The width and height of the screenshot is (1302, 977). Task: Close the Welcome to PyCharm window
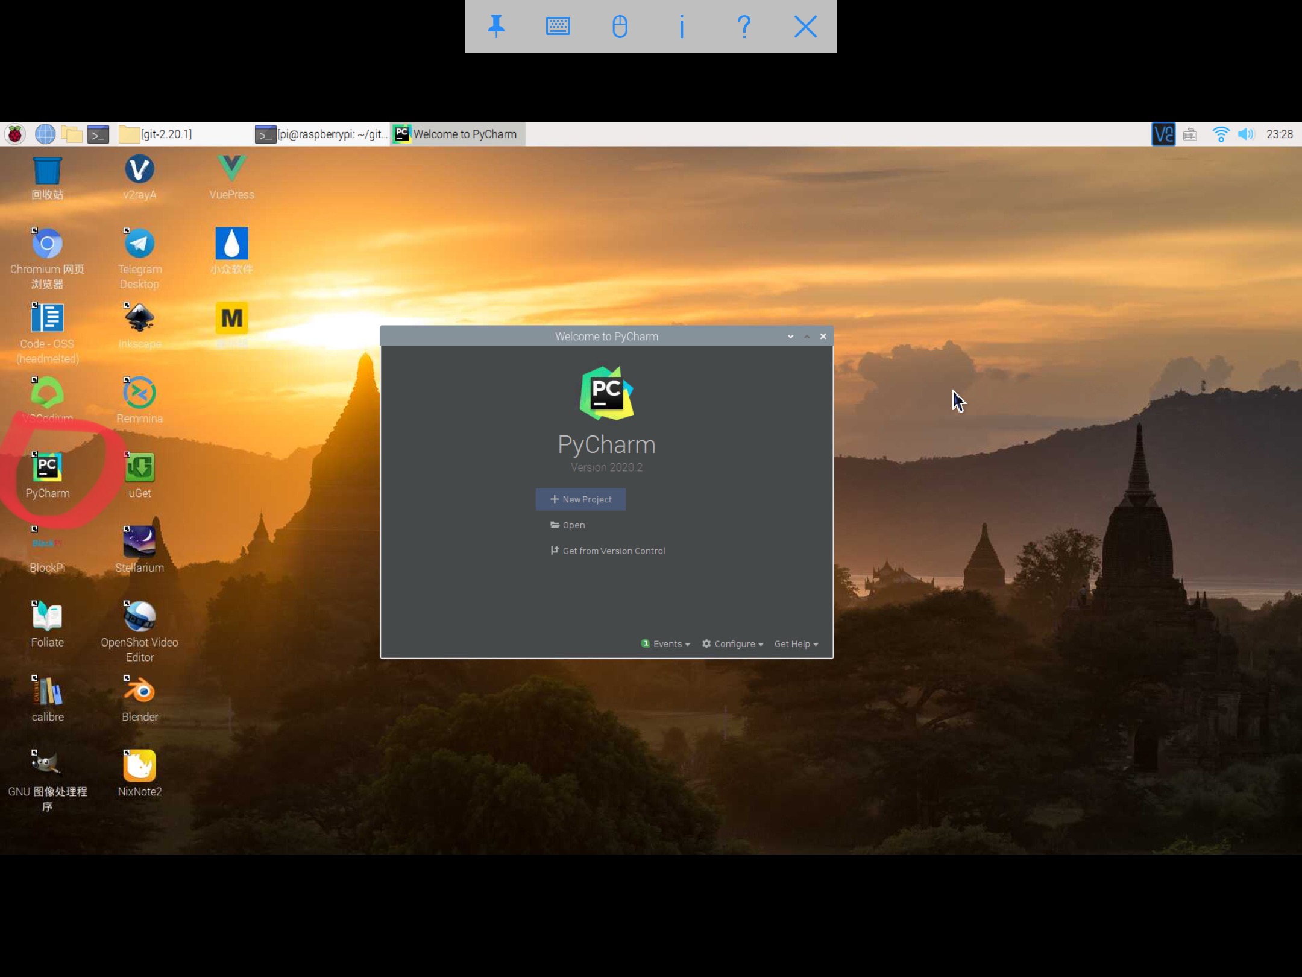coord(823,337)
